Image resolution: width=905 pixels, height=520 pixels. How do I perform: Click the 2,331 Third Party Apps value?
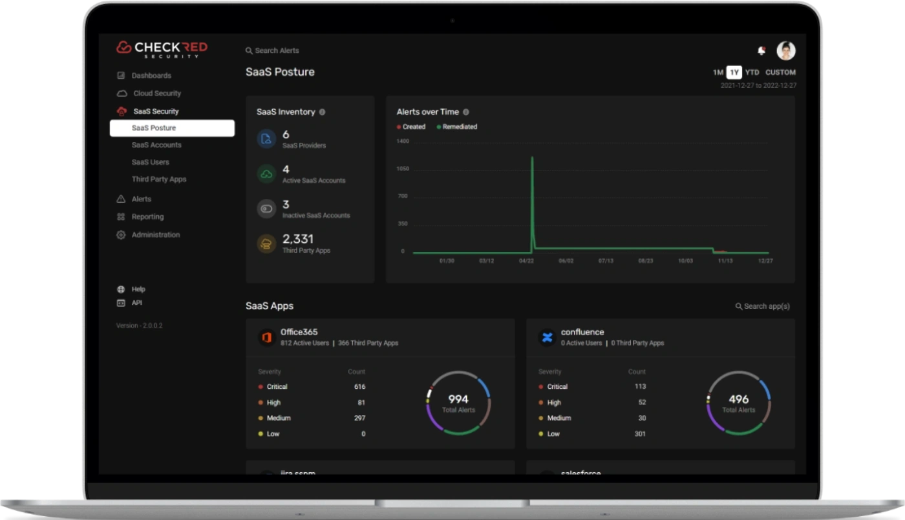[x=298, y=239]
